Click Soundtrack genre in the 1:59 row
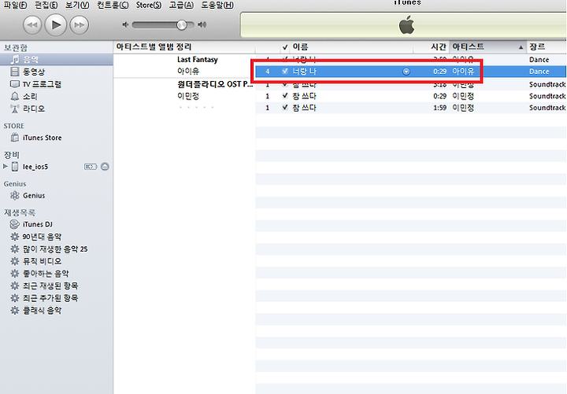The height and width of the screenshot is (394, 567). point(547,108)
